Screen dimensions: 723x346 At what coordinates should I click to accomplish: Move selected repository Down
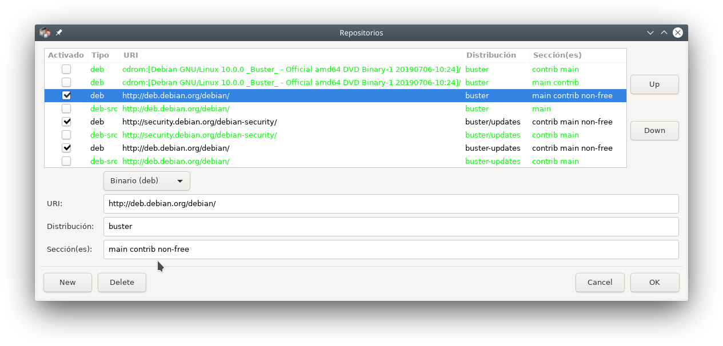tap(654, 130)
